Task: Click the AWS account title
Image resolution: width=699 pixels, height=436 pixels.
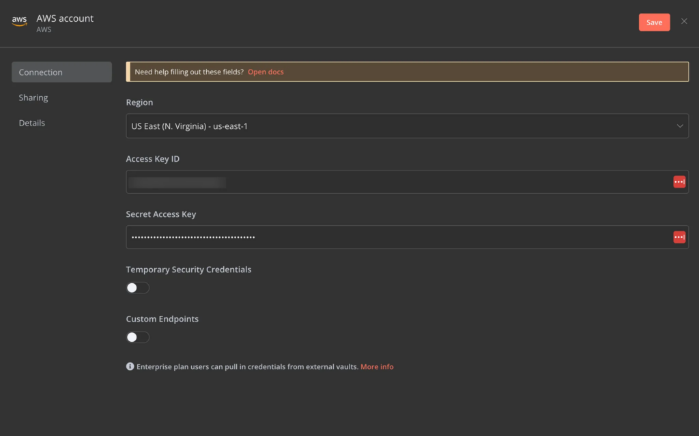Action: click(x=65, y=18)
